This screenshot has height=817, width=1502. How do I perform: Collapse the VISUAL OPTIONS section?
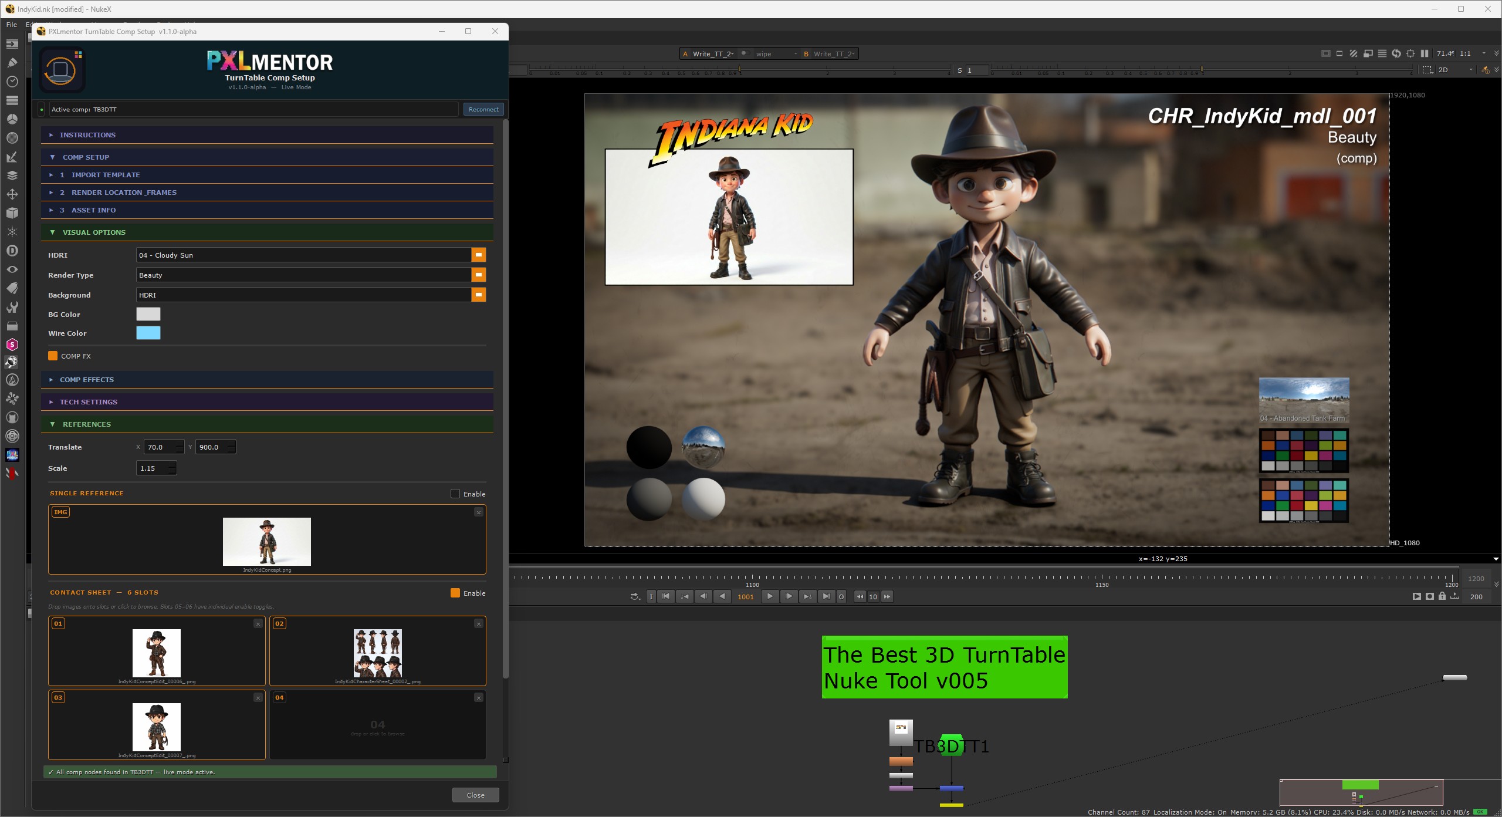click(267, 232)
